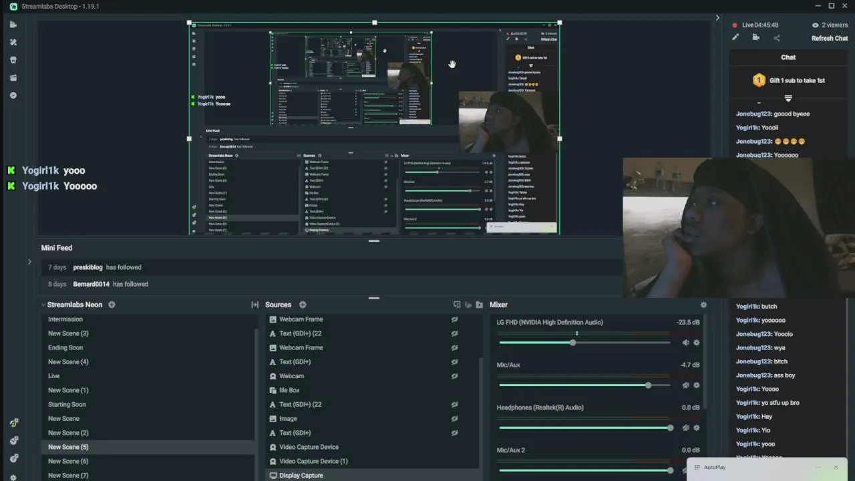The image size is (855, 481).
Task: Open the sidebar settings gear
Action: 13,477
